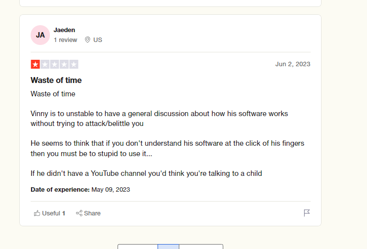Click the fifth grey rating star

click(x=74, y=64)
